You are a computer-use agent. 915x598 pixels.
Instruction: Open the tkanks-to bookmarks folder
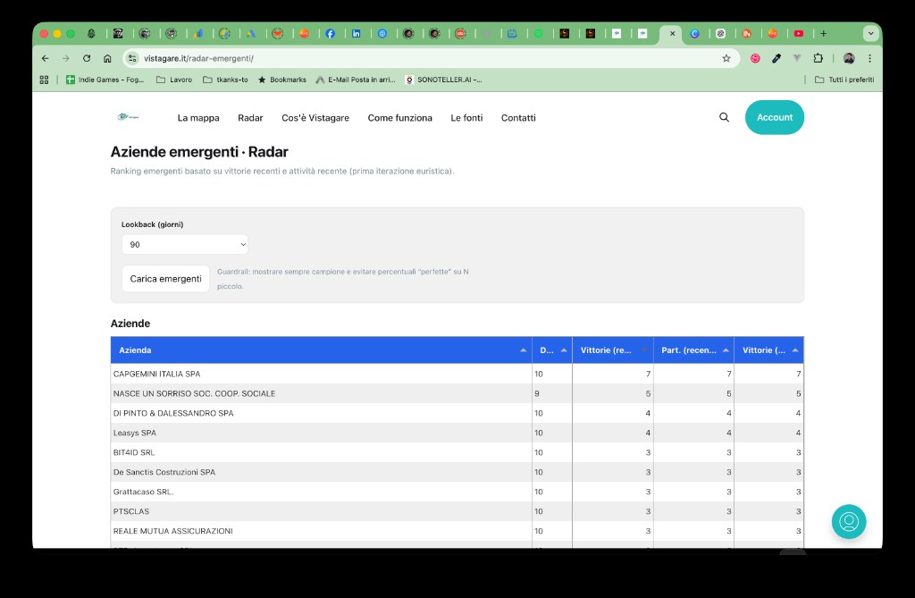point(225,80)
